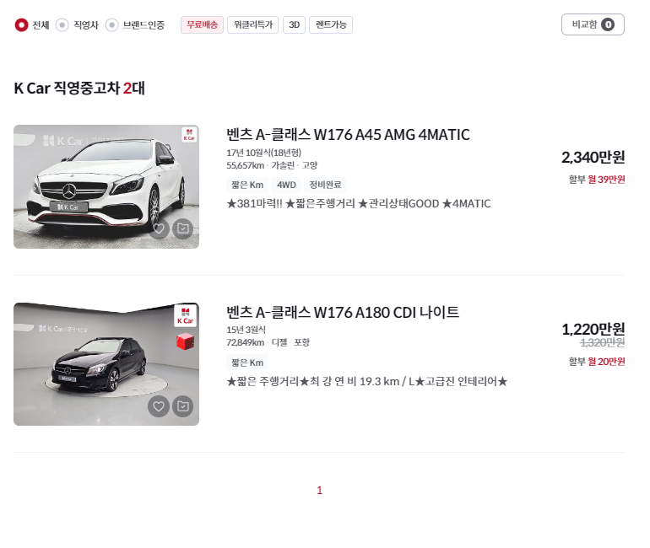Click 할부 월 20만원 installment text
This screenshot has height=548, width=650.
pyautogui.click(x=597, y=362)
